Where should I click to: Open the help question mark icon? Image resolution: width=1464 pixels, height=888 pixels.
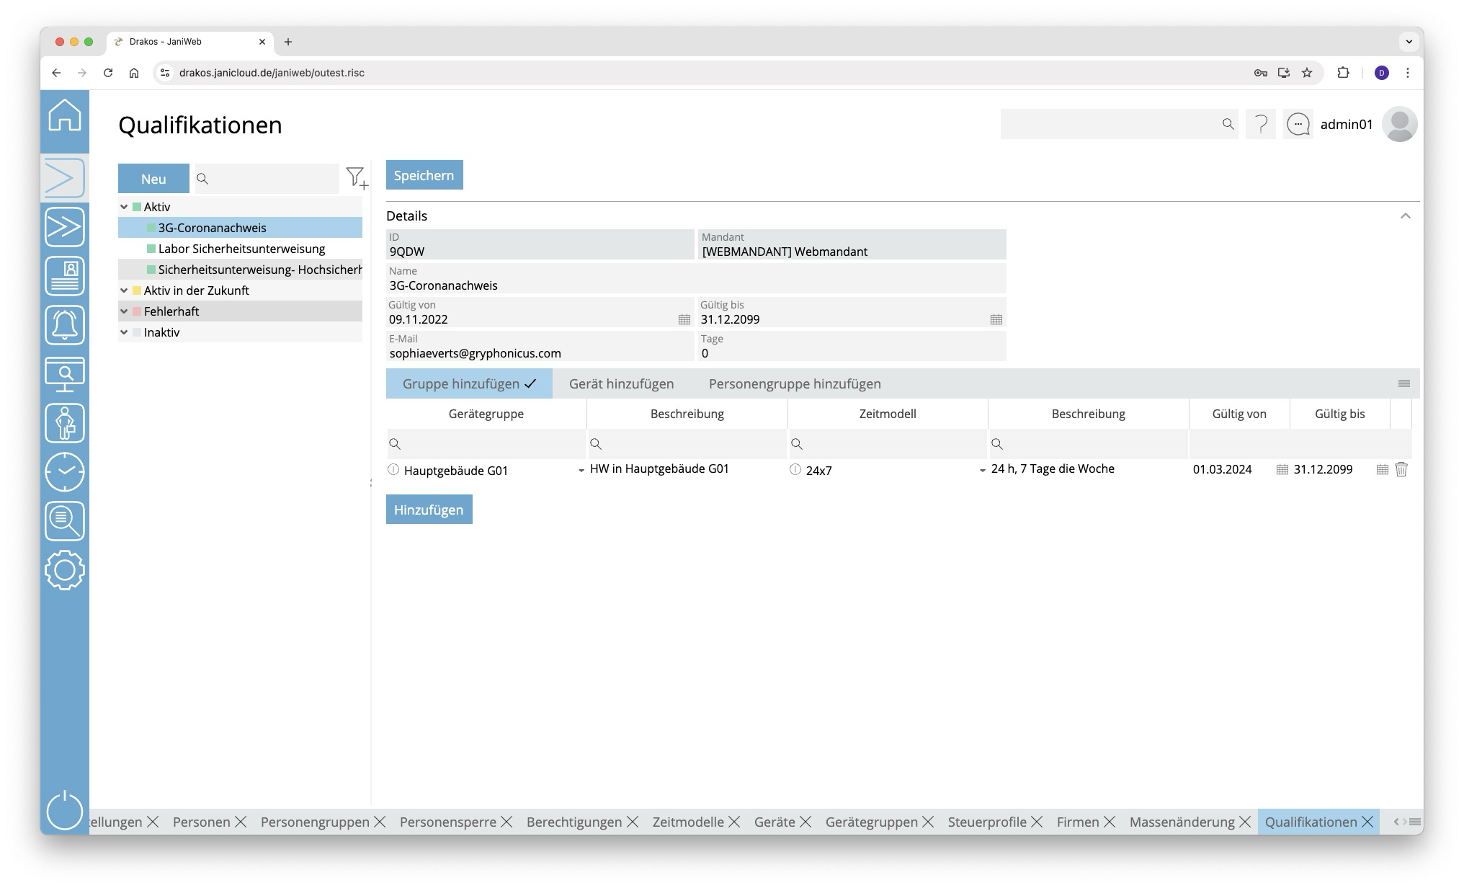(1261, 125)
